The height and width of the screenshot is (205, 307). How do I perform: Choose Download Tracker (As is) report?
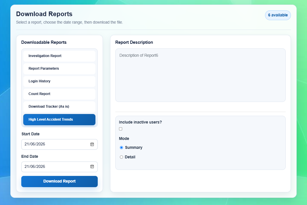click(59, 107)
